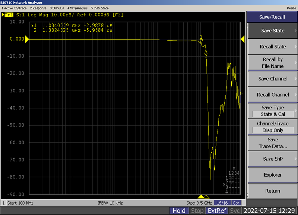298x215 pixels.
Task: Expand the Save State submenu
Action: (x=273, y=31)
